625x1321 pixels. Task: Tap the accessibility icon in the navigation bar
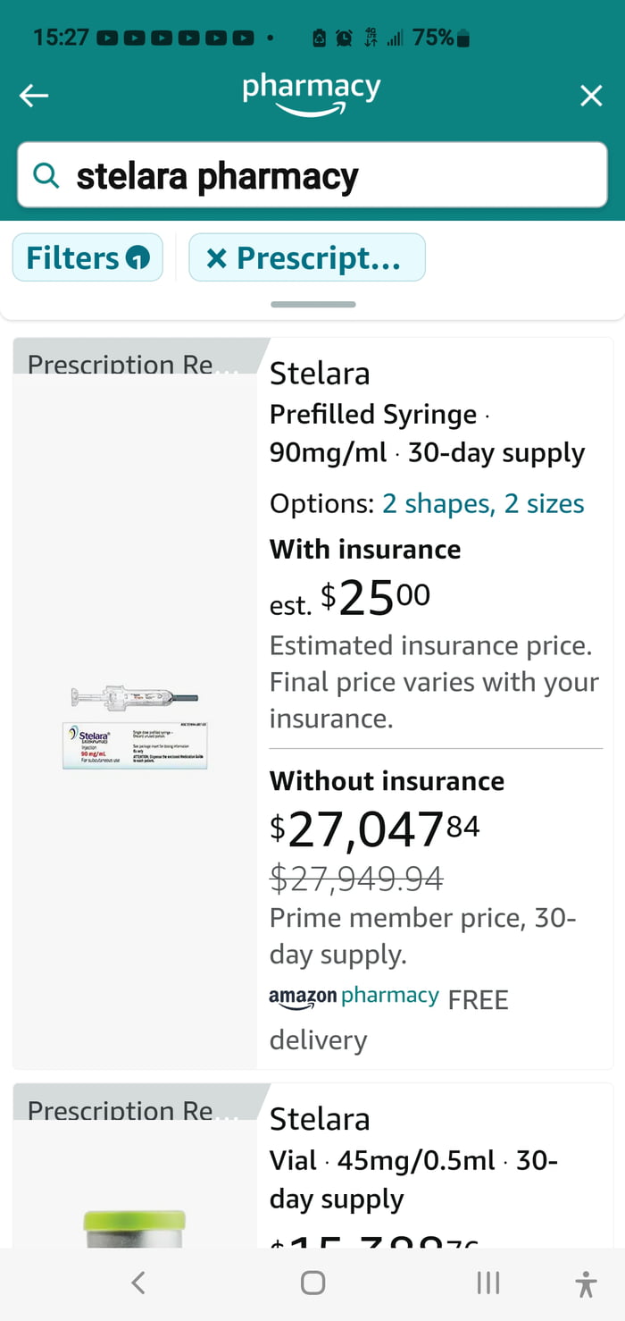(586, 1283)
